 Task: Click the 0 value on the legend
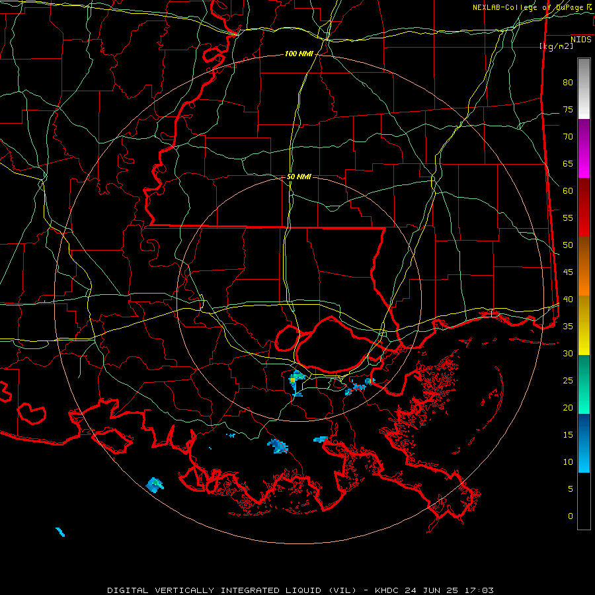571,516
